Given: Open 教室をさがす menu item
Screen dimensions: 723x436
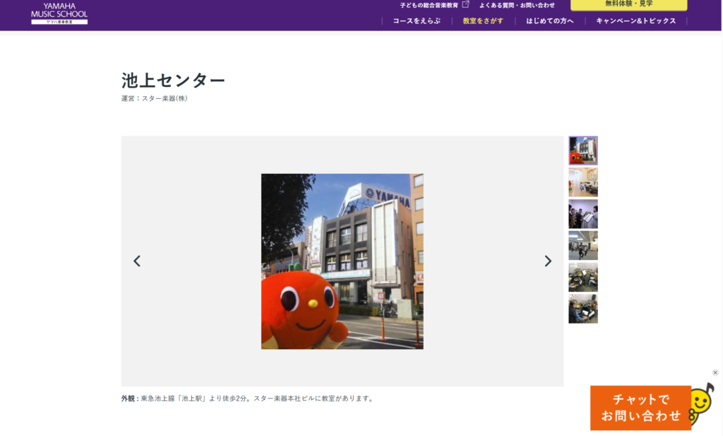Looking at the screenshot, I should coord(483,20).
